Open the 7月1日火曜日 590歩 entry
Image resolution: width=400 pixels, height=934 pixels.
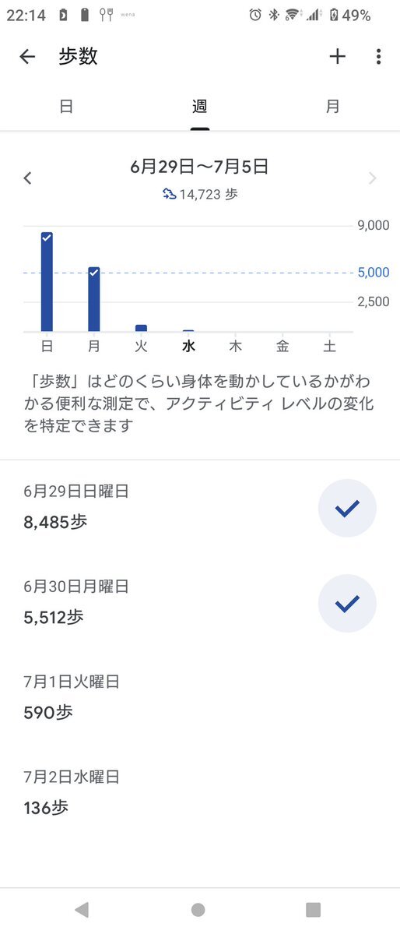200,697
